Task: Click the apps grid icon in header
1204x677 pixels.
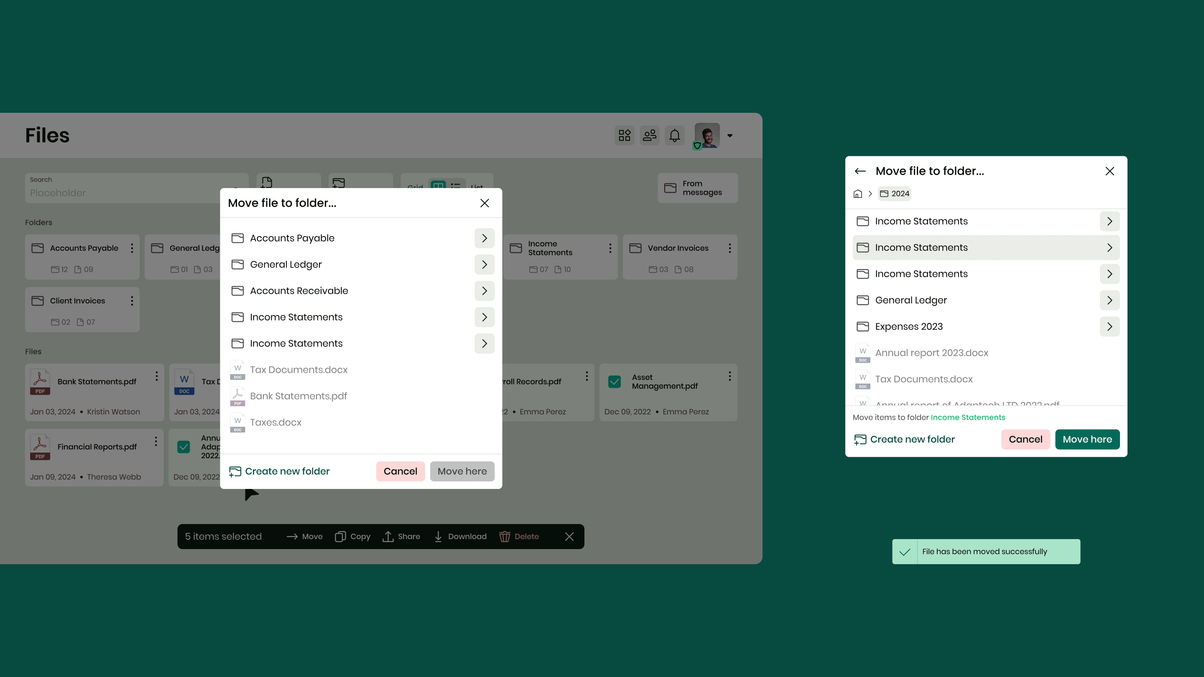Action: (x=625, y=135)
